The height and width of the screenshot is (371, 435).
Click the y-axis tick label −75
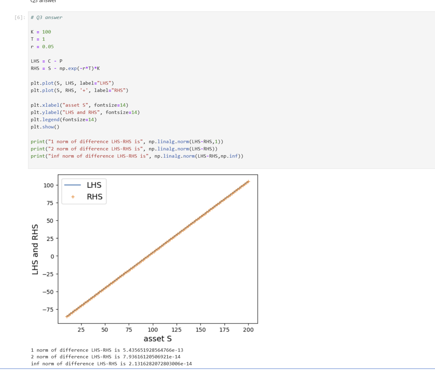[48, 309]
